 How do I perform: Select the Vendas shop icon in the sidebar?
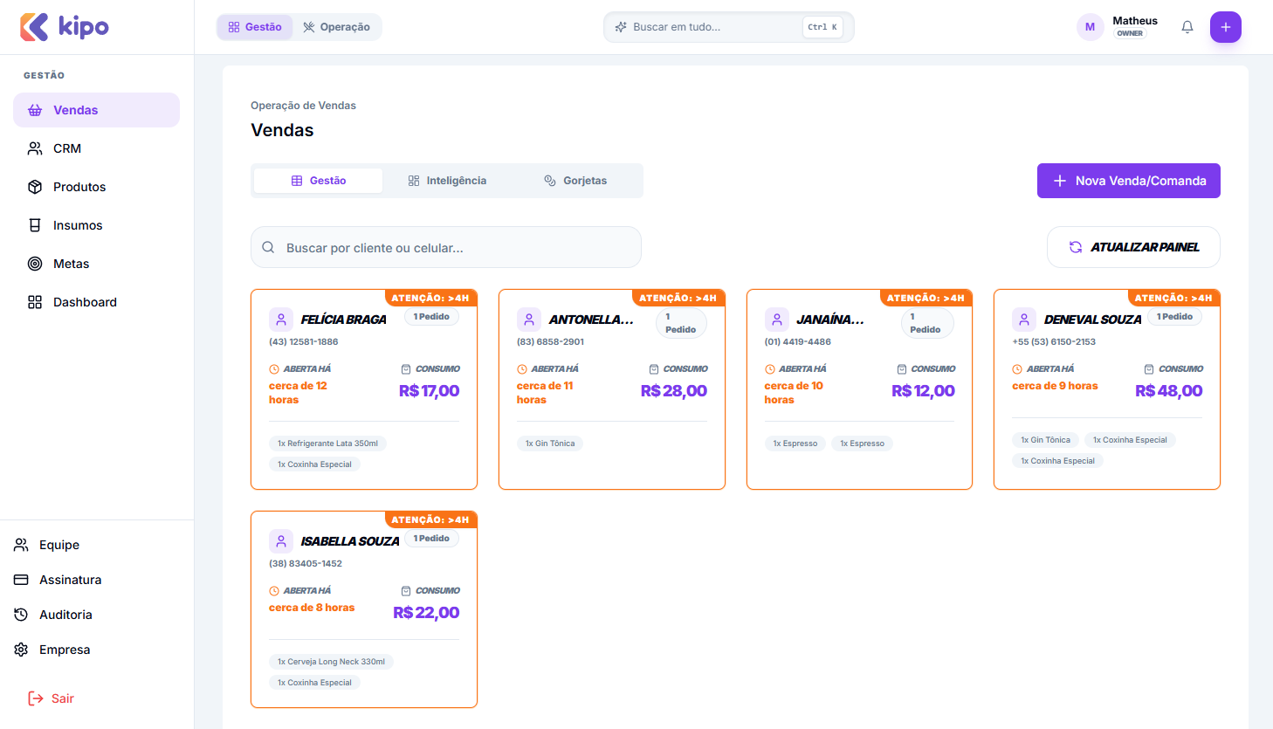click(35, 110)
